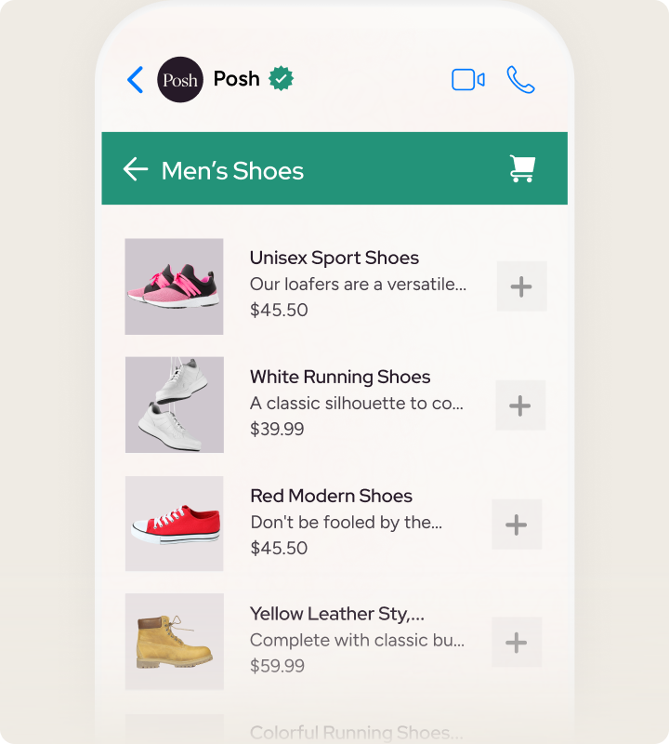Open the Colorful Running Shoes item

pos(356,732)
